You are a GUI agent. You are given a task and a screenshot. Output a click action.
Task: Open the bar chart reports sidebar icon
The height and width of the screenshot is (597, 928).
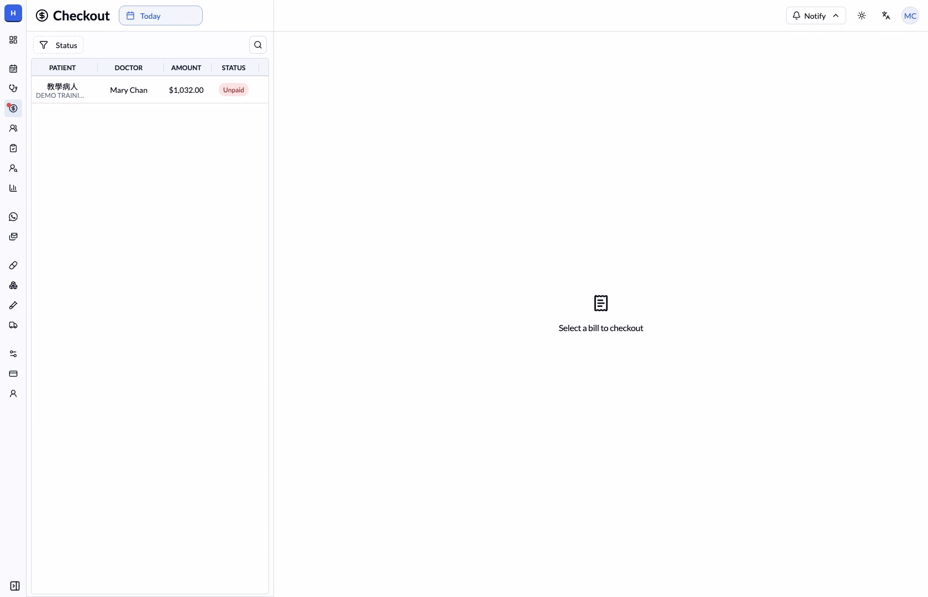click(x=13, y=188)
